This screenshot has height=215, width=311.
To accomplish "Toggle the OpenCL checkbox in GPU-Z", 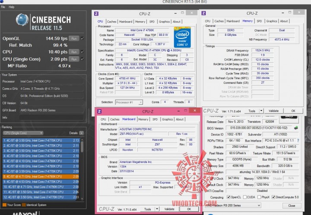I will pyautogui.click(x=228, y=197).
